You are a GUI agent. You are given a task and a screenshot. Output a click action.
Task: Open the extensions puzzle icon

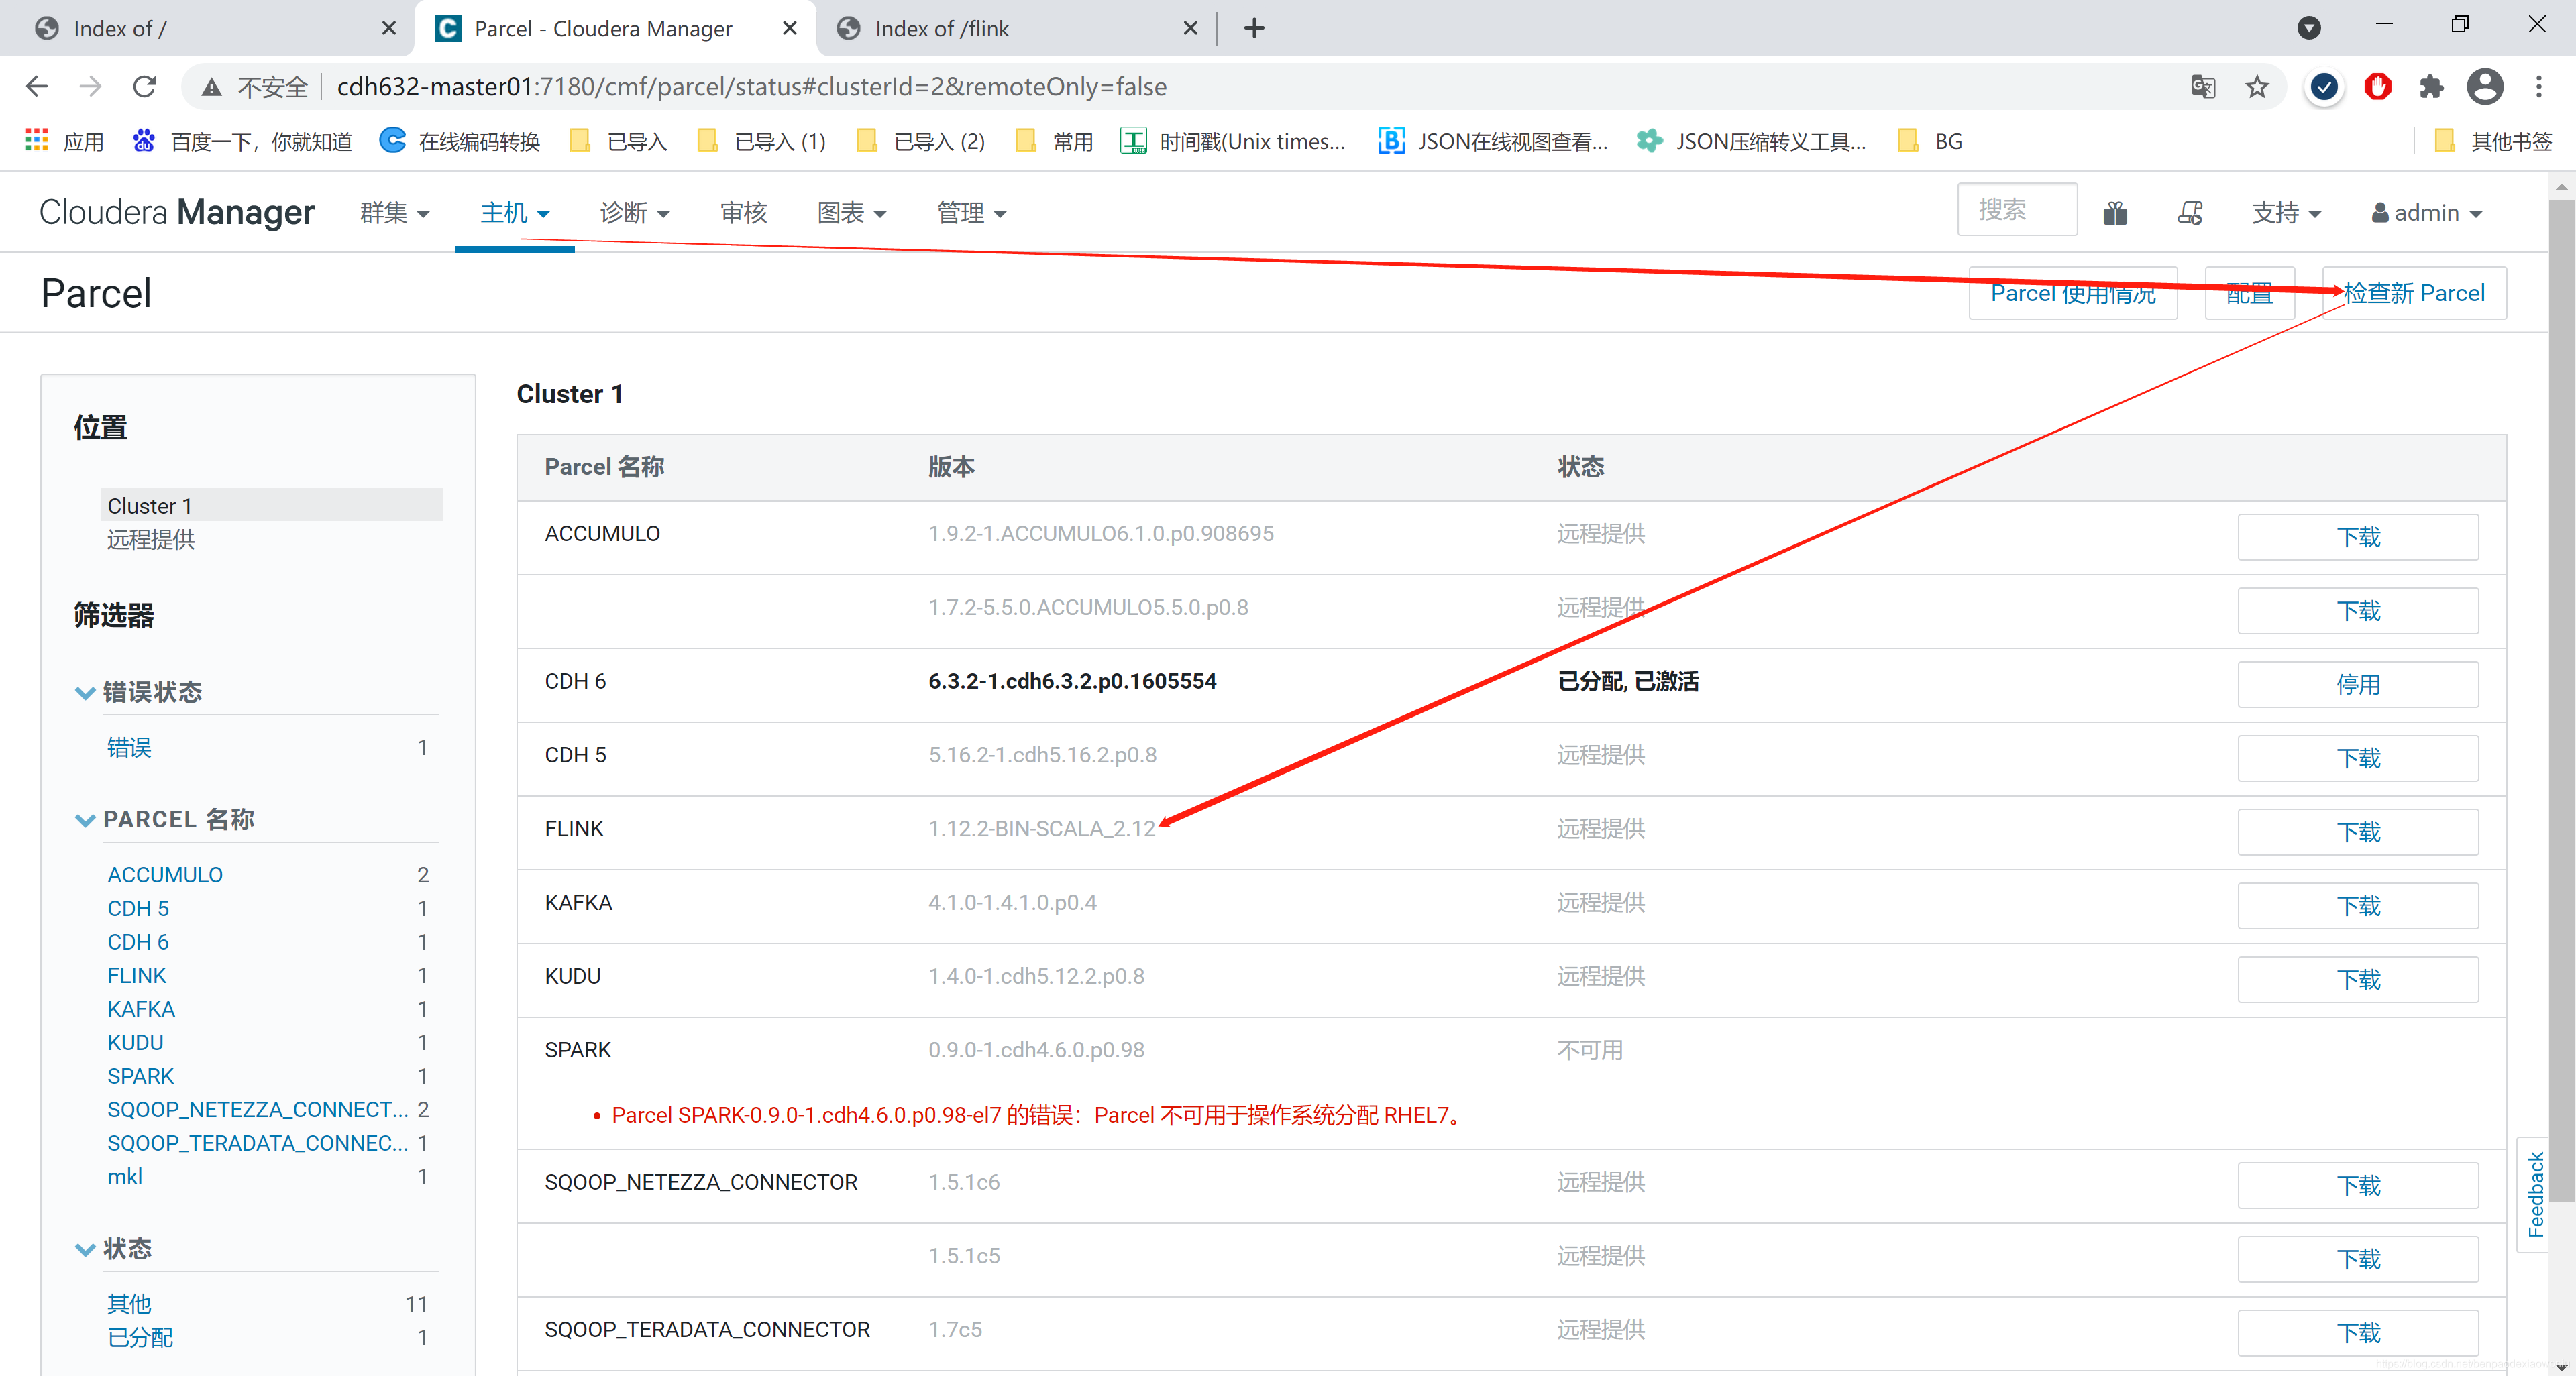[x=2431, y=87]
